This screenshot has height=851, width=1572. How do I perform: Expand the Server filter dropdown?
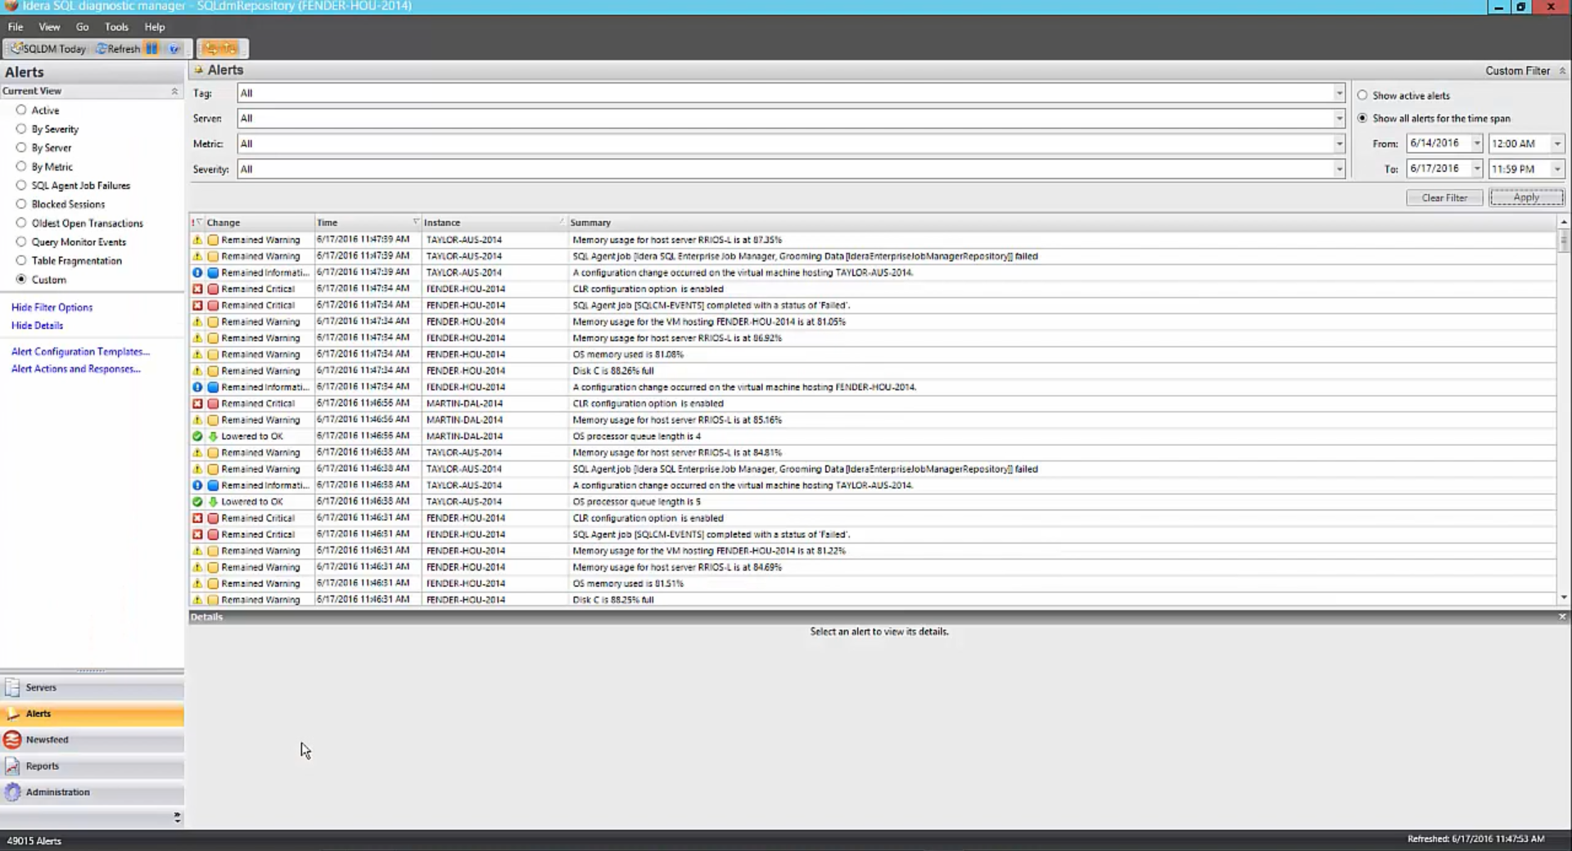click(x=1339, y=119)
